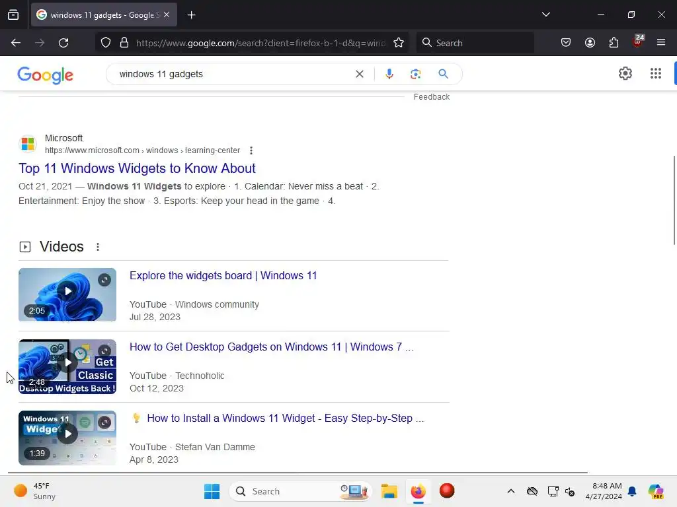Screen dimensions: 677x507
Task: Click the page vertical scrollbar
Action: point(674,201)
